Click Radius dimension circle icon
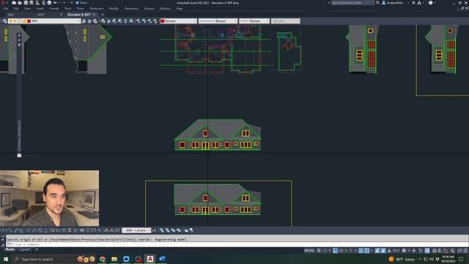Viewport: 469px width, 264px height. pyautogui.click(x=40, y=230)
